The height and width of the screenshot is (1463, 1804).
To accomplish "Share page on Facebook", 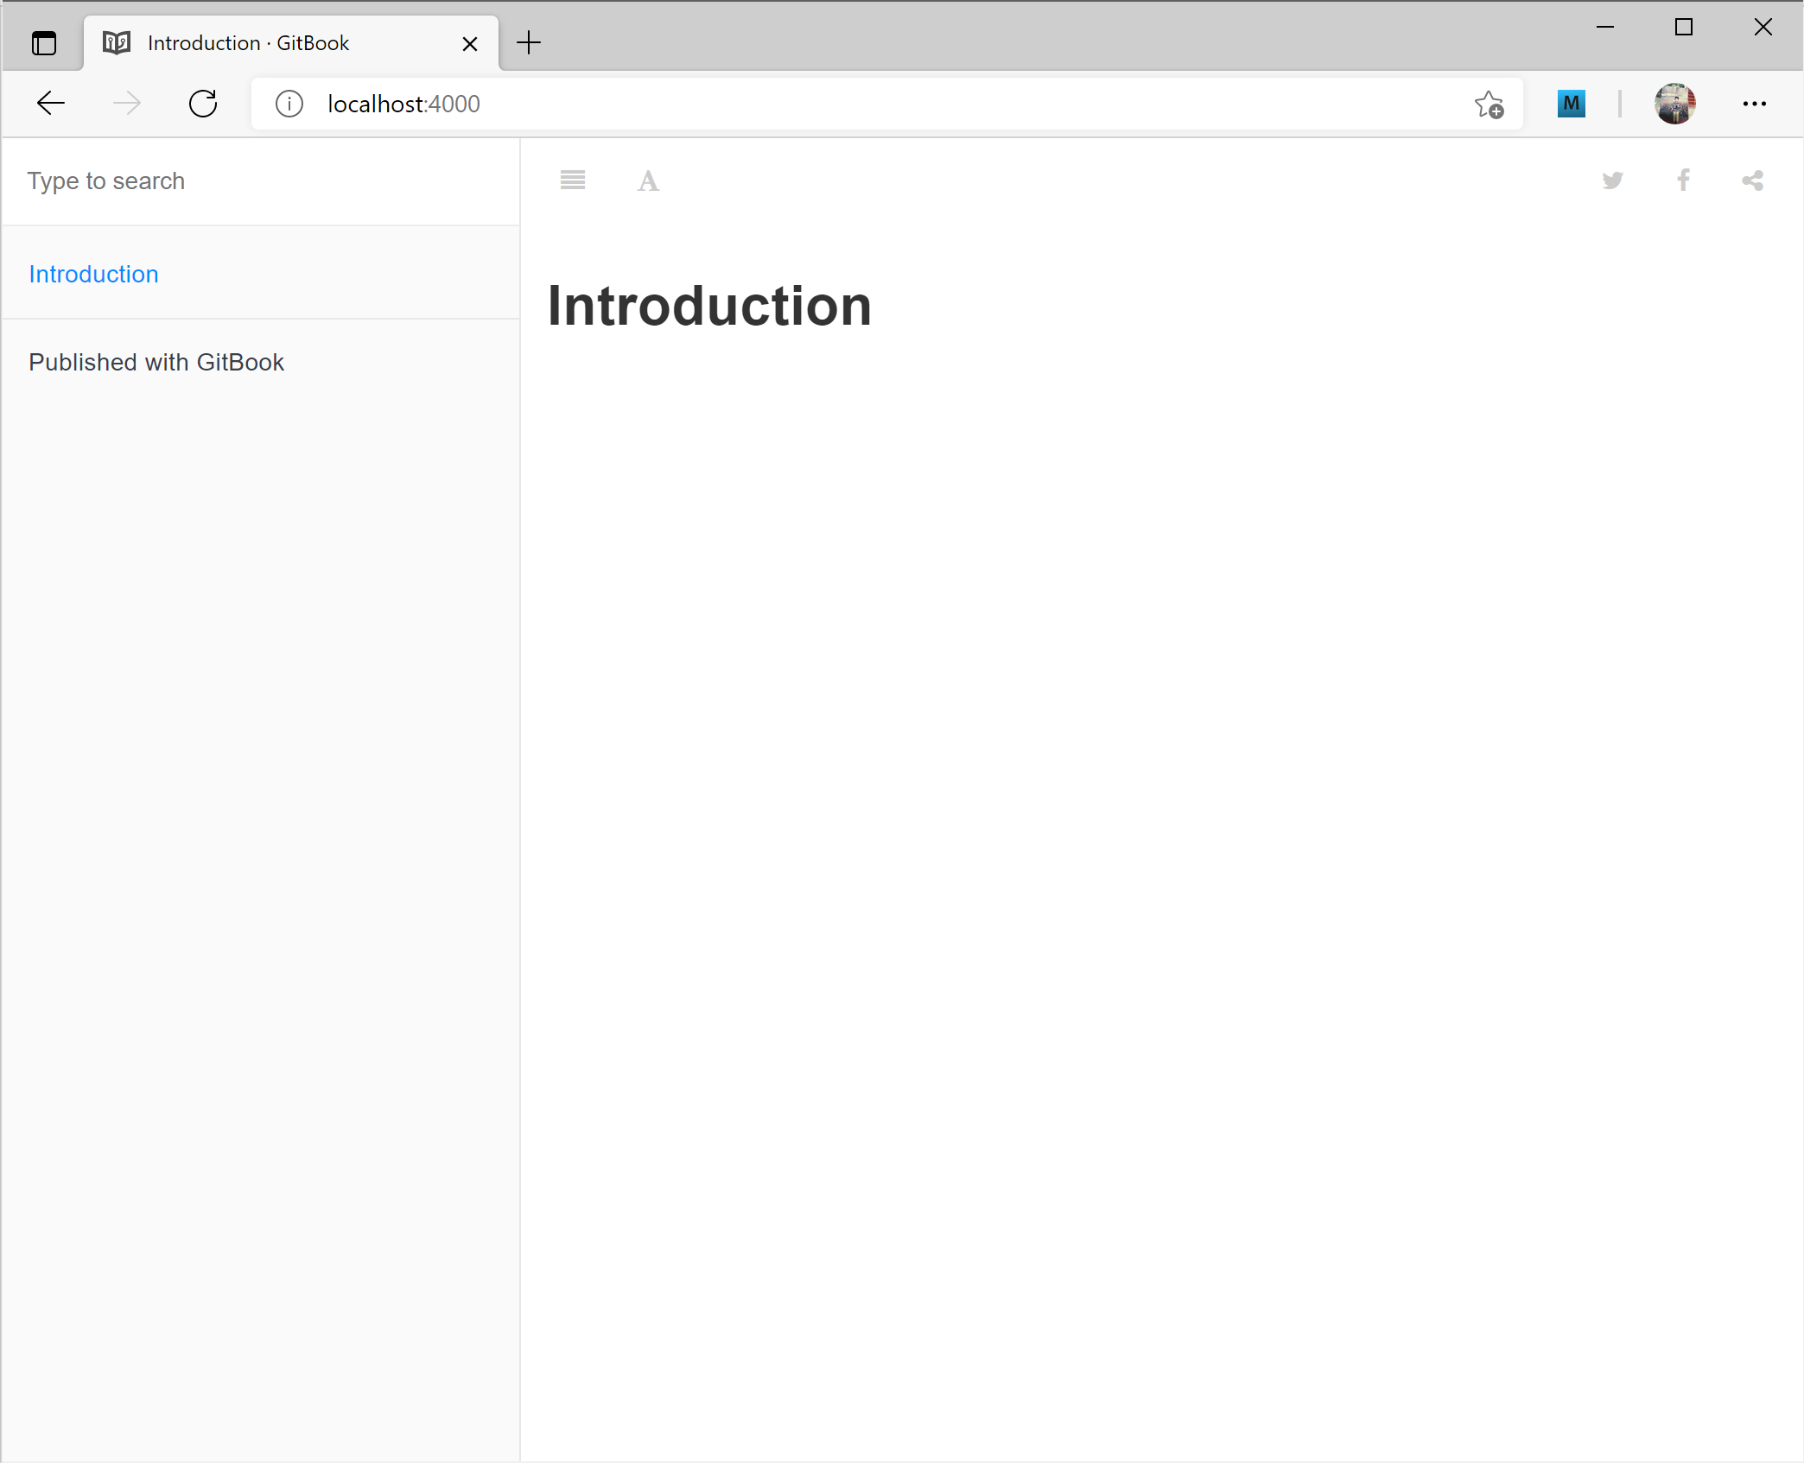I will pos(1683,180).
